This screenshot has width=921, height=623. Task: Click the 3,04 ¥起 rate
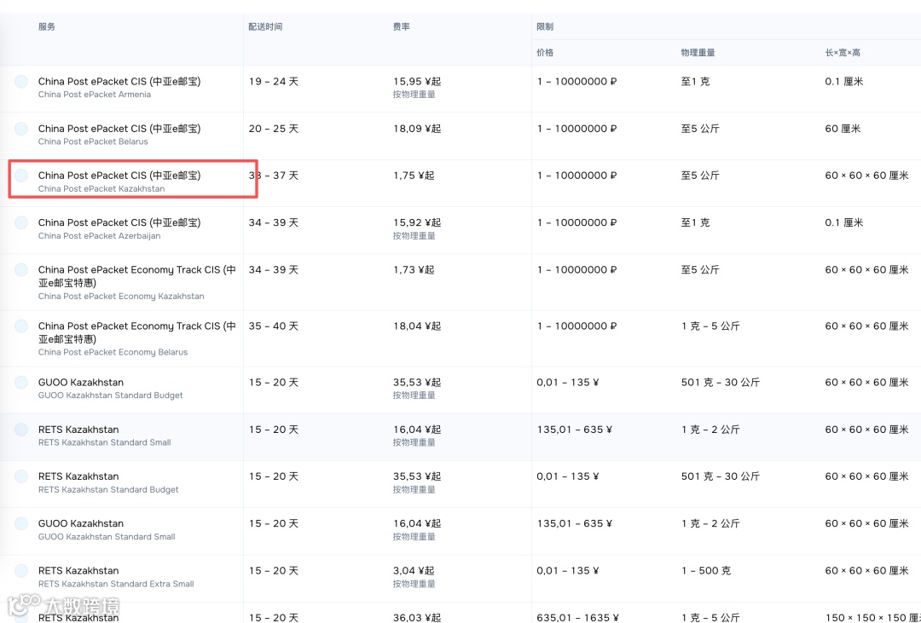pyautogui.click(x=414, y=570)
